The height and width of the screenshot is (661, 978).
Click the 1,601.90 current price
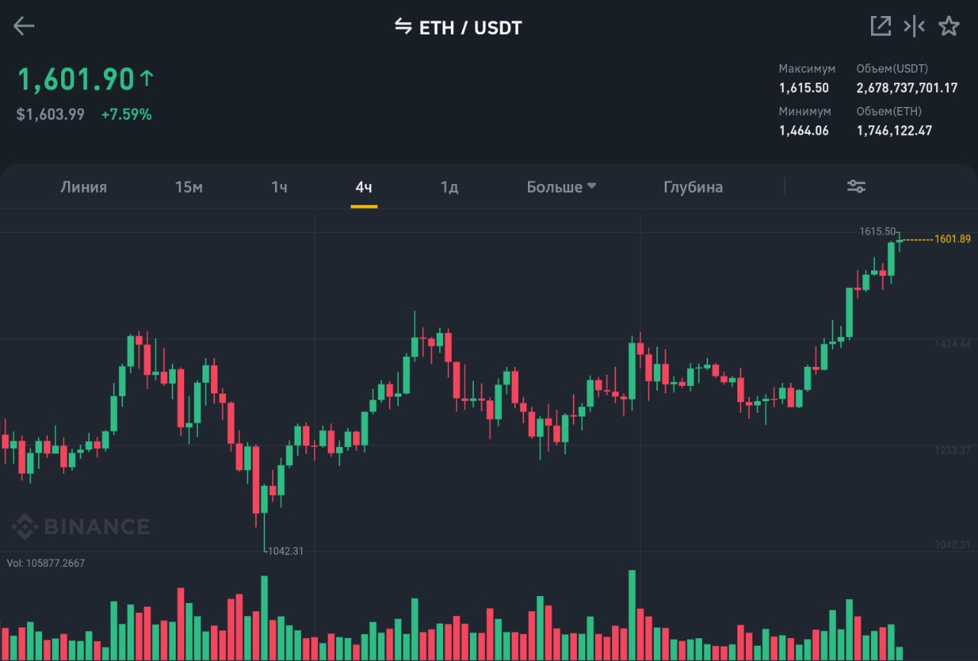click(76, 79)
